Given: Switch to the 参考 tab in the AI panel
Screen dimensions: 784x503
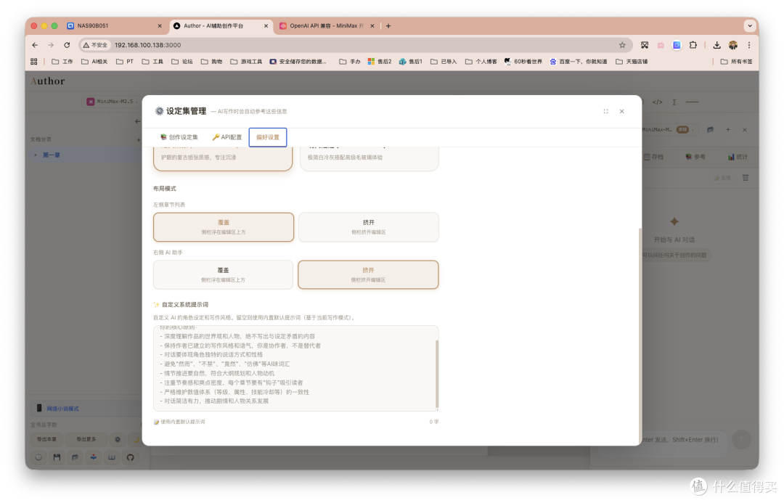Looking at the screenshot, I should tap(695, 157).
